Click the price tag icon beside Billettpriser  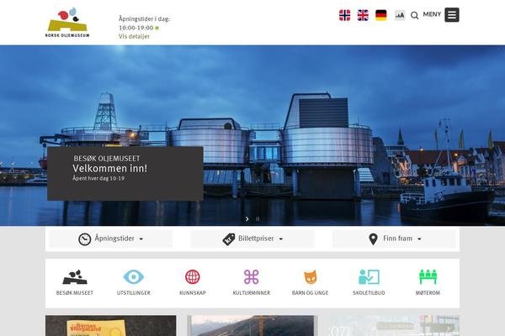[229, 239]
